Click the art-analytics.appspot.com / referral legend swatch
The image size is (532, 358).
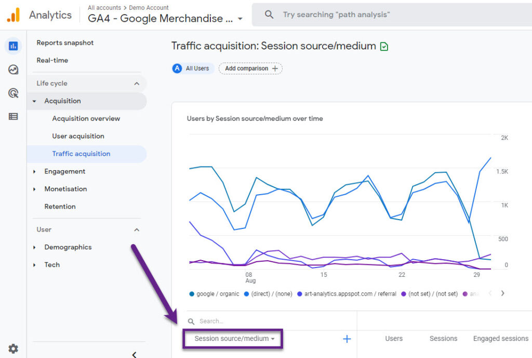click(300, 294)
